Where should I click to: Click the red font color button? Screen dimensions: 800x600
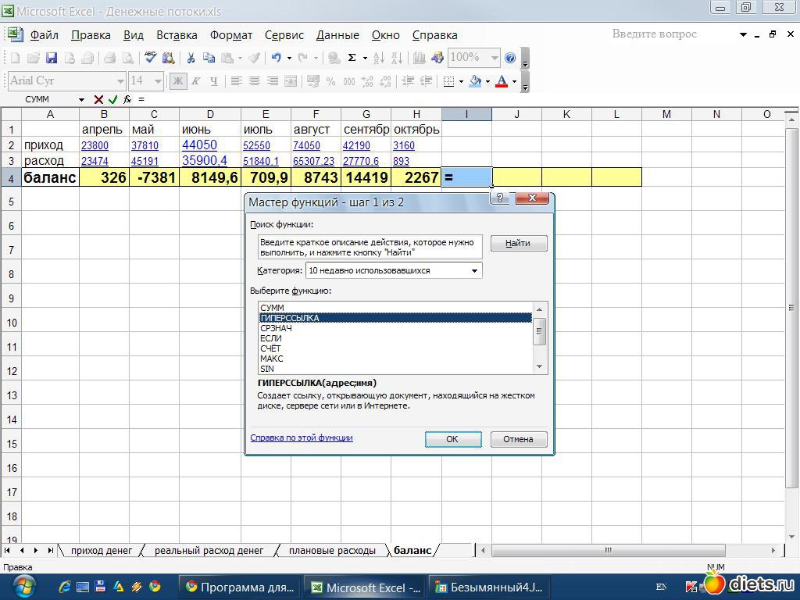(501, 80)
